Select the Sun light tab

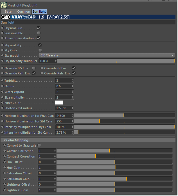point(39,12)
